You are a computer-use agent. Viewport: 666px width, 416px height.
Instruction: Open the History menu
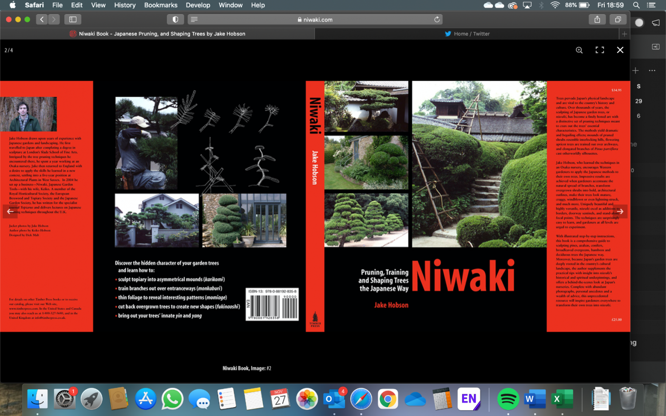125,5
